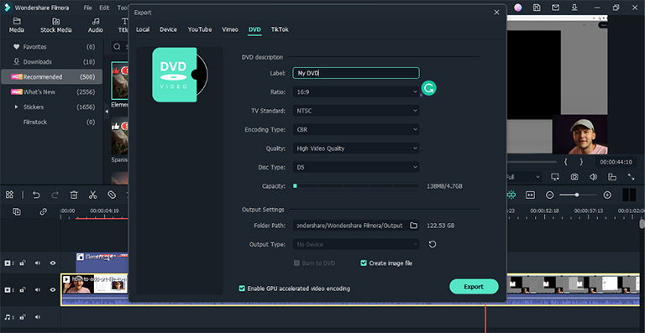The width and height of the screenshot is (645, 333).
Task: Click the refresh icon beside Output Type
Action: point(433,244)
